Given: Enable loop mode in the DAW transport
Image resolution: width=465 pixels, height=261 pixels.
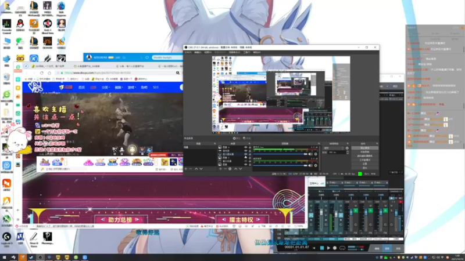Looking at the screenshot, I should coord(342,248).
